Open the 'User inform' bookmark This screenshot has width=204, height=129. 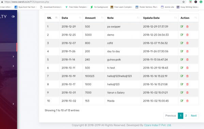coord(6,7)
